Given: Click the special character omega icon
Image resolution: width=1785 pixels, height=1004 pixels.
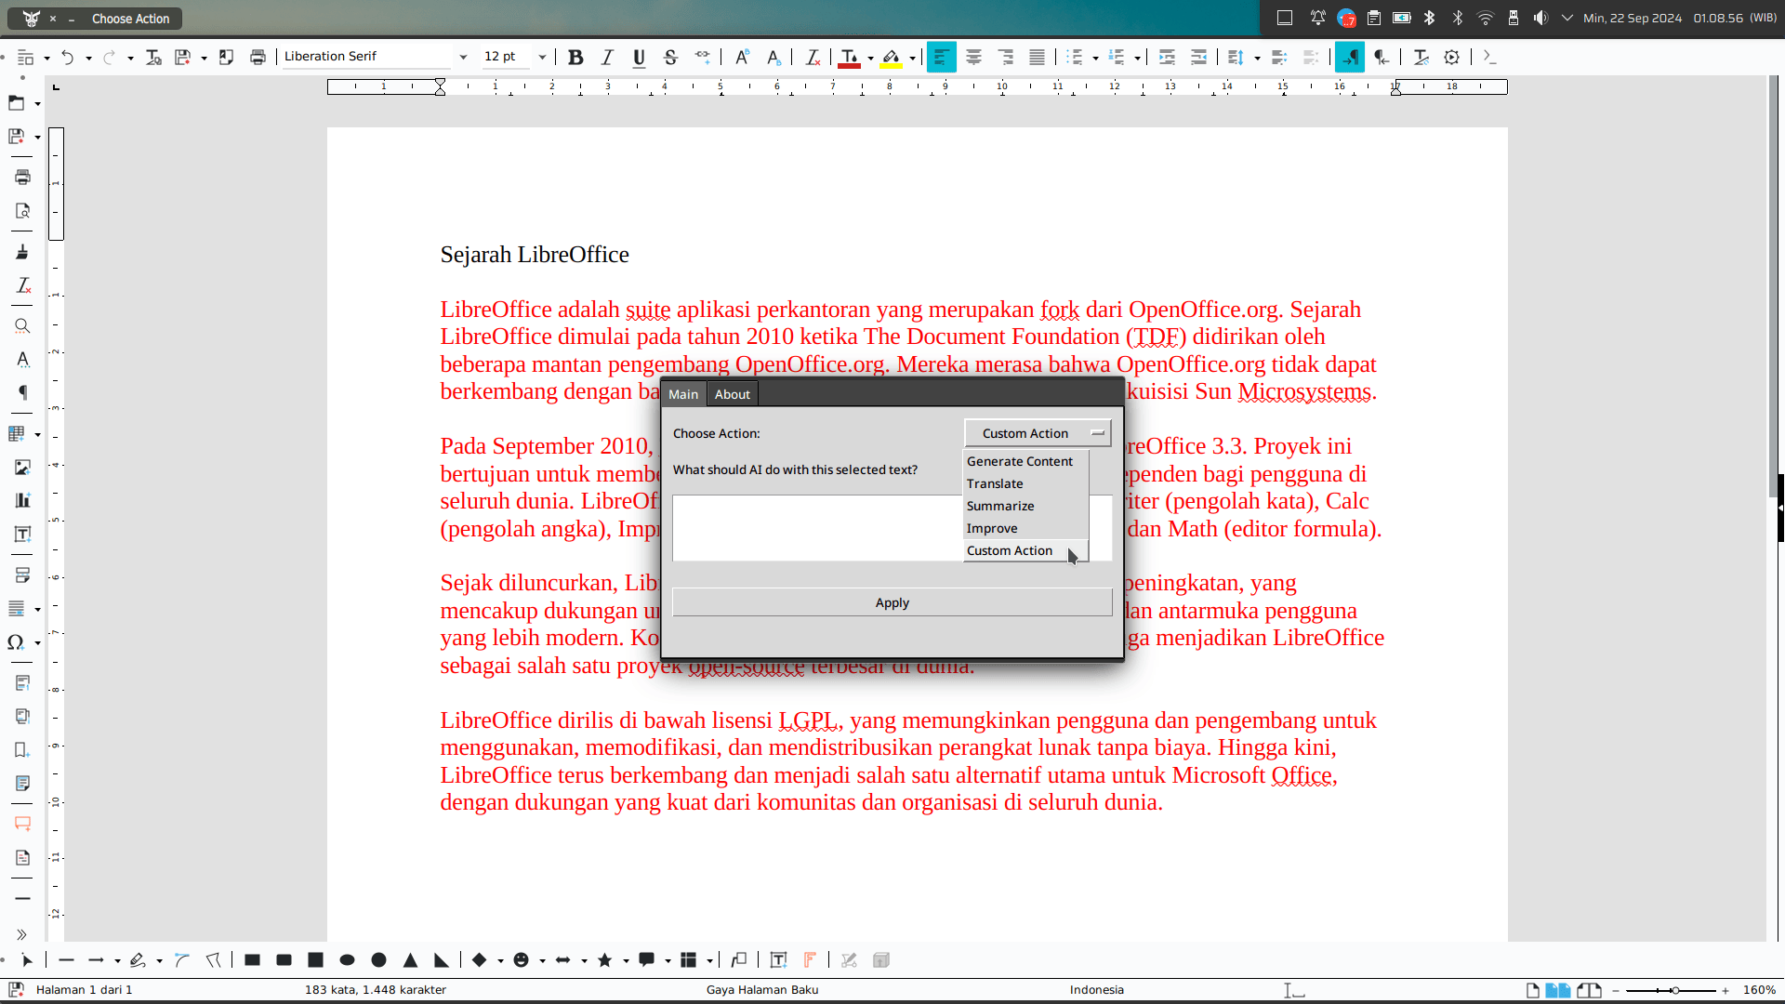Looking at the screenshot, I should tap(16, 642).
